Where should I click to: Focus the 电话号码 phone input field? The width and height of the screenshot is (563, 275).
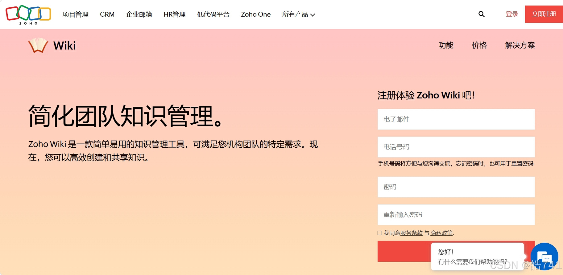coord(456,147)
